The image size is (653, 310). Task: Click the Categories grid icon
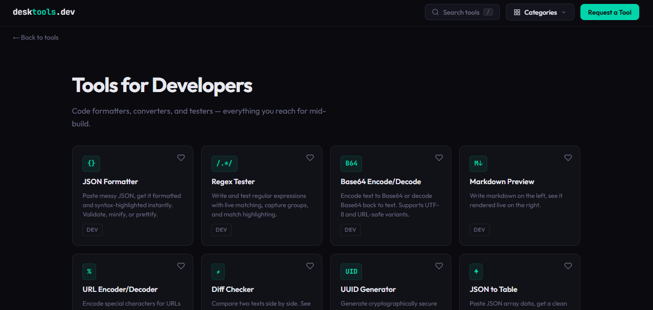tap(517, 12)
